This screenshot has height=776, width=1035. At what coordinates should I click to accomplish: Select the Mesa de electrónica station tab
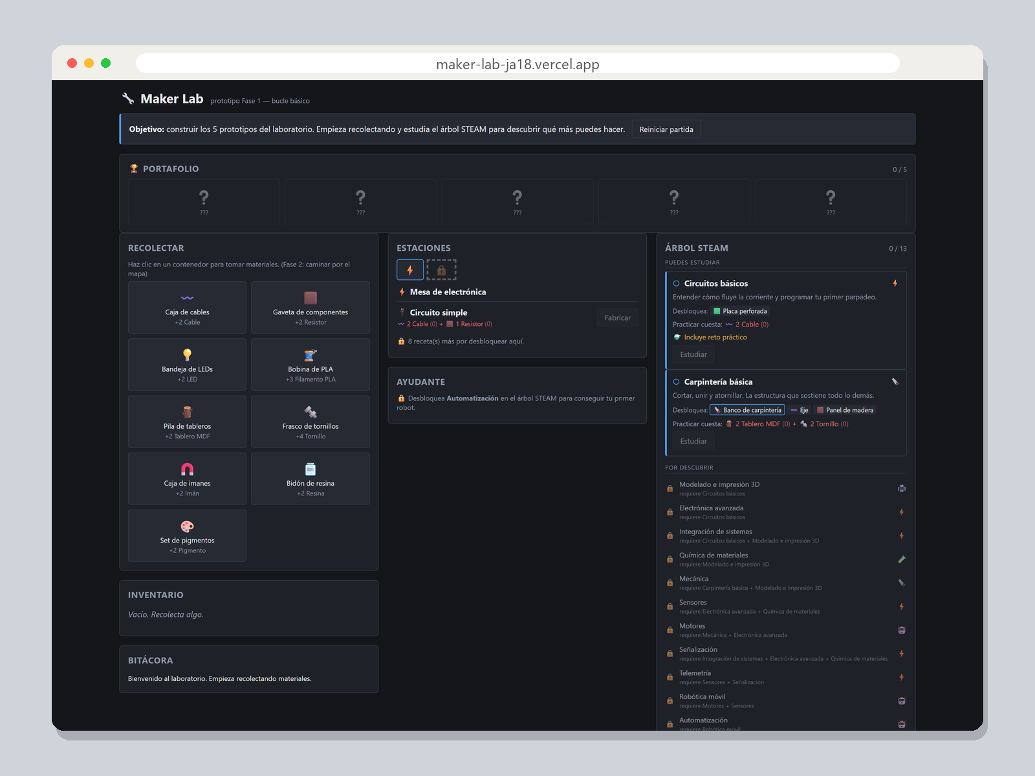point(410,270)
